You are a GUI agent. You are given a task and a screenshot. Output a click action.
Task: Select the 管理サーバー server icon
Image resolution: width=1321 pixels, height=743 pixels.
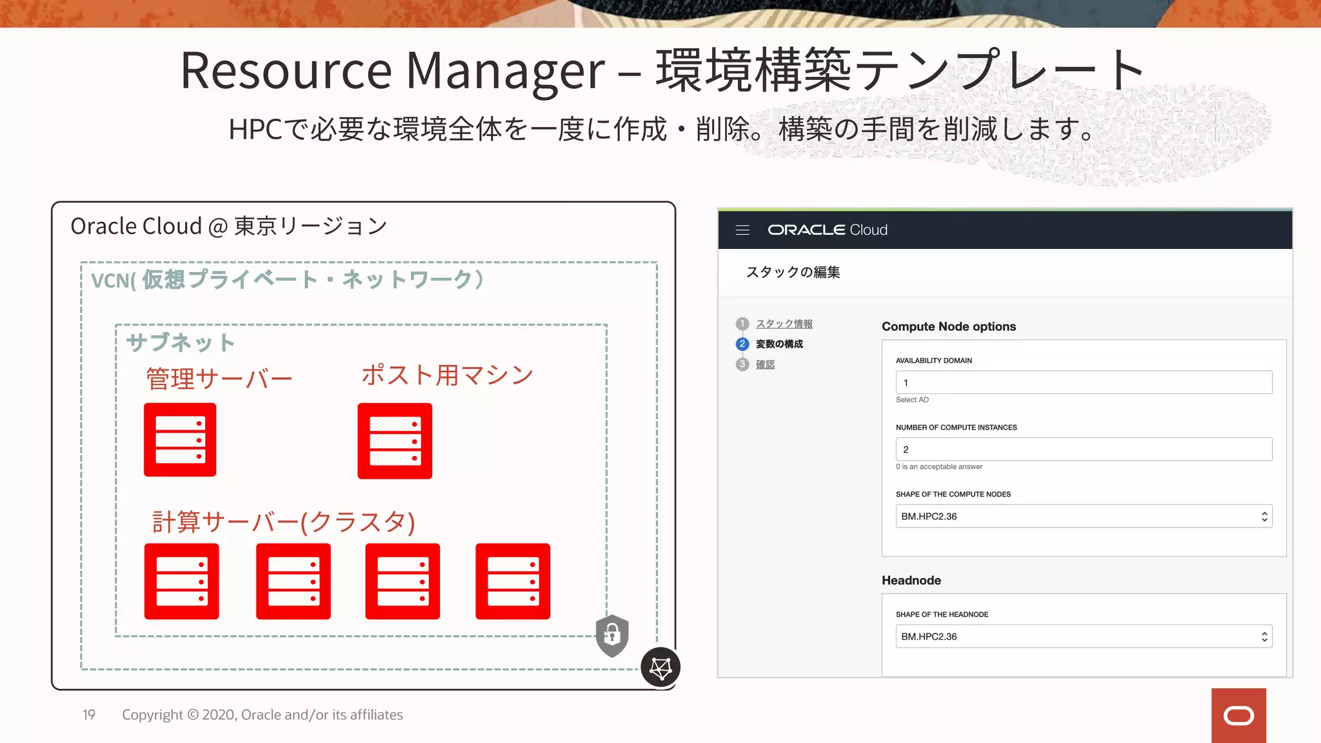pyautogui.click(x=180, y=440)
